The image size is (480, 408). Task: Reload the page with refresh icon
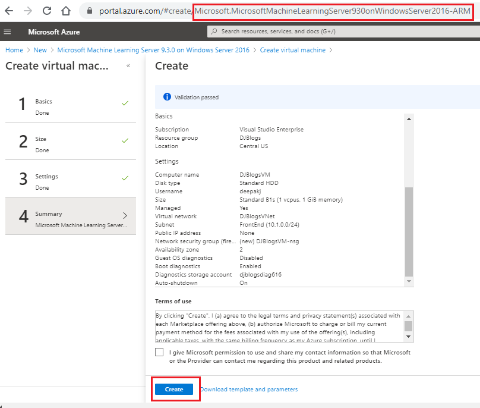click(47, 11)
